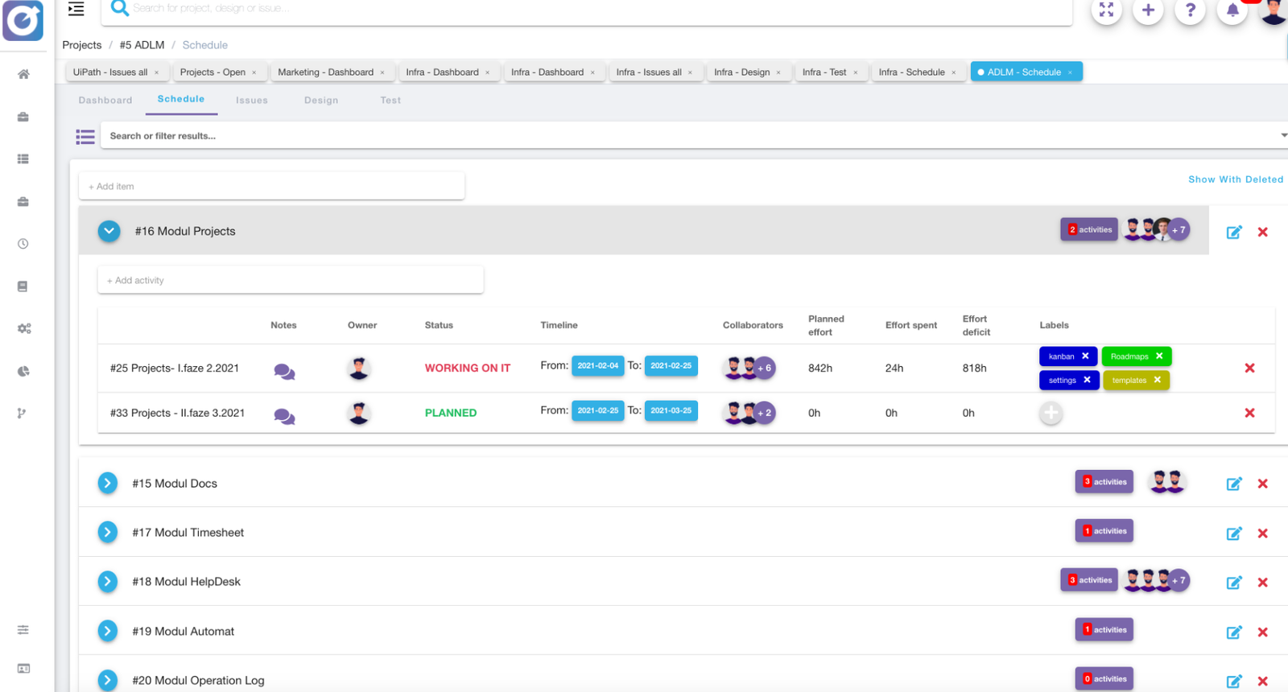This screenshot has width=1288, height=692.
Task: Remove the kanban label
Action: pos(1085,356)
